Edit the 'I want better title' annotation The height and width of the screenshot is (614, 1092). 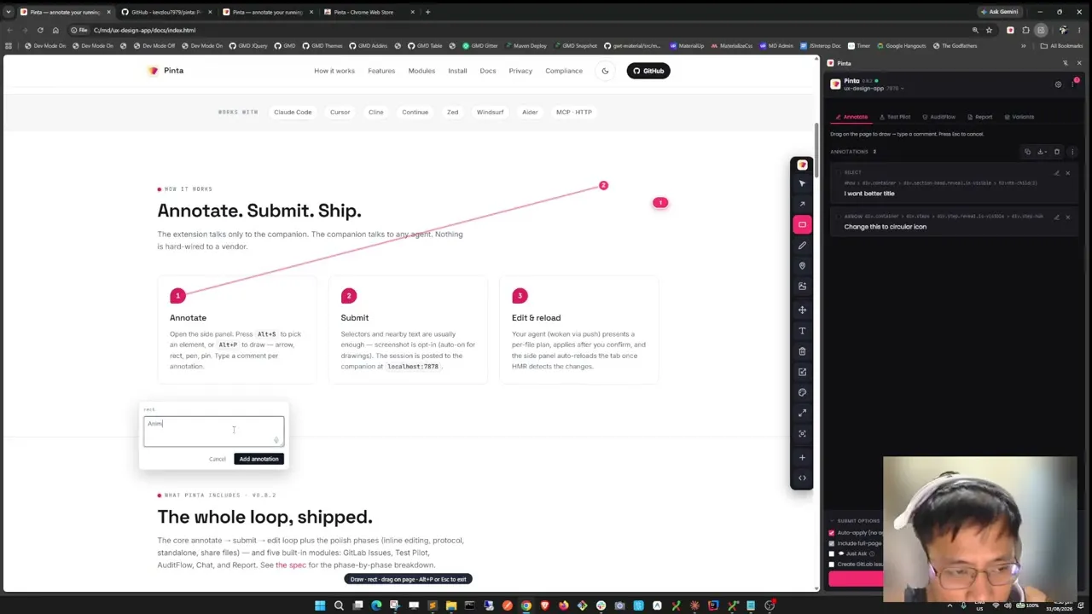[x=1057, y=173]
